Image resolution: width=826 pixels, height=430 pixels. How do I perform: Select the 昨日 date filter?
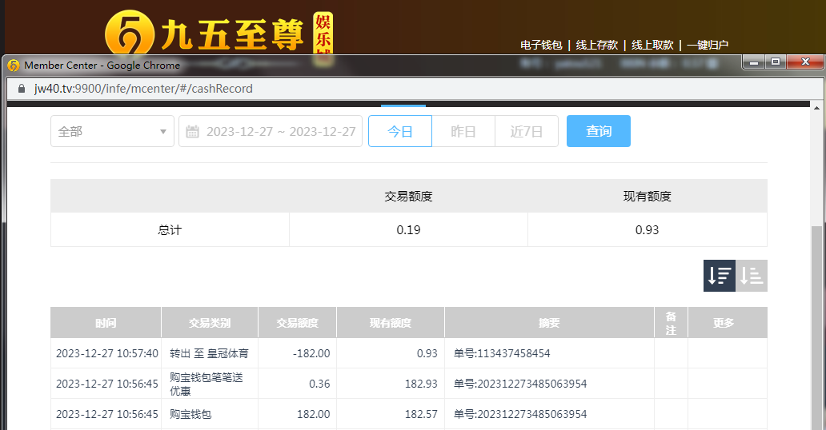[463, 132]
